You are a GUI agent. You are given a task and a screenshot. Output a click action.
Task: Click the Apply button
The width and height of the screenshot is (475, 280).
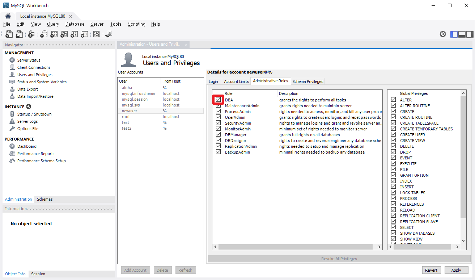coord(456,270)
